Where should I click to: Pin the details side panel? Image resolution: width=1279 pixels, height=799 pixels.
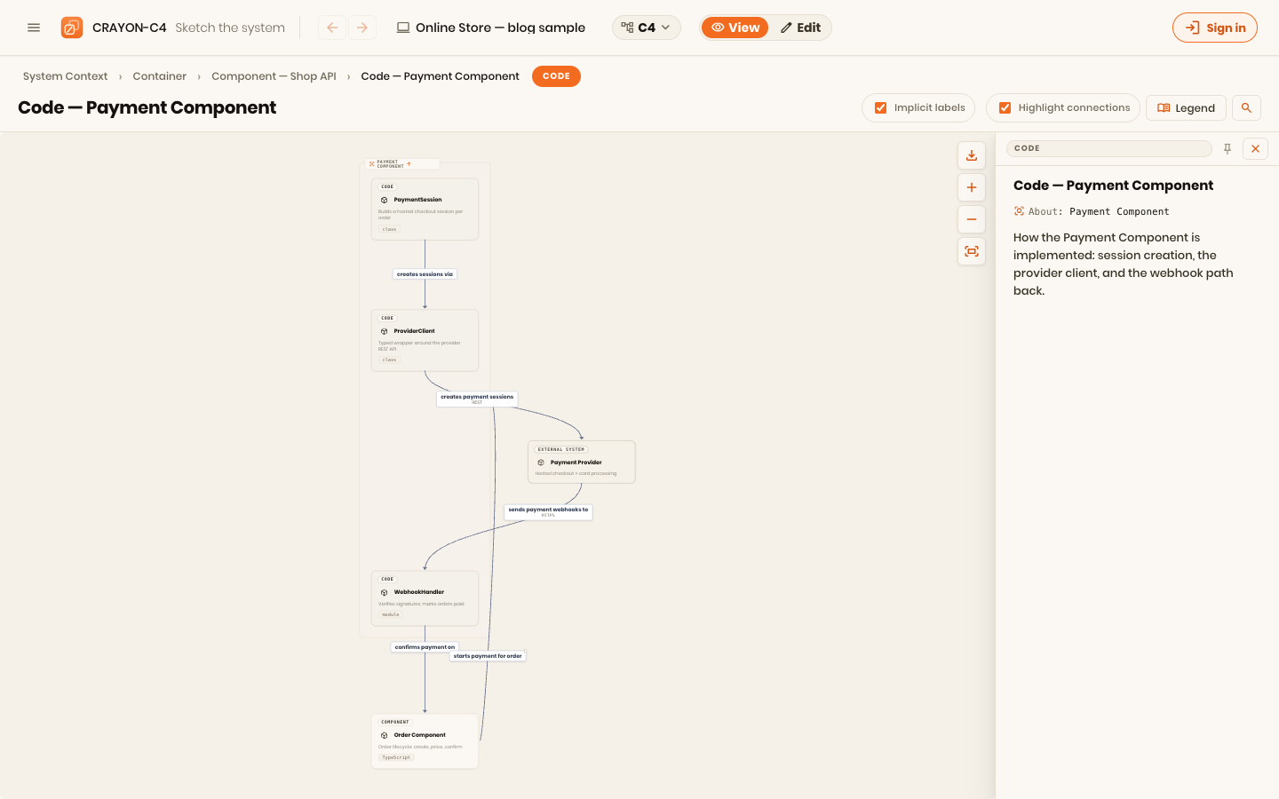1227,149
